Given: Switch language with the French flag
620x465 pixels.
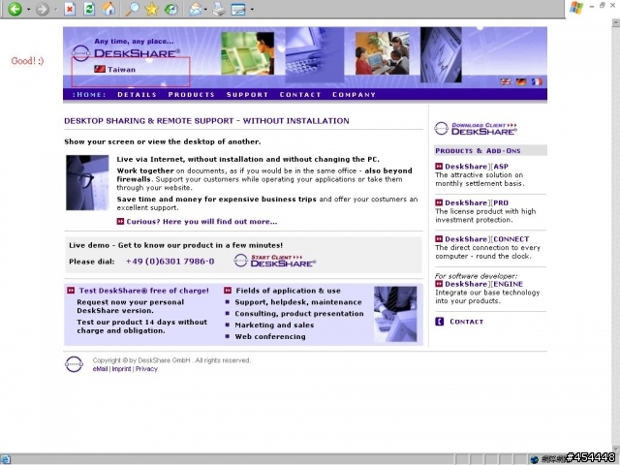Looking at the screenshot, I should click(x=537, y=81).
